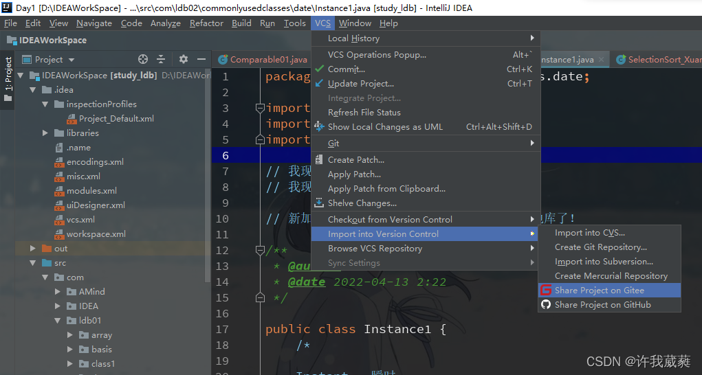
Task: Collapse the ldb01 package
Action: [x=58, y=321]
